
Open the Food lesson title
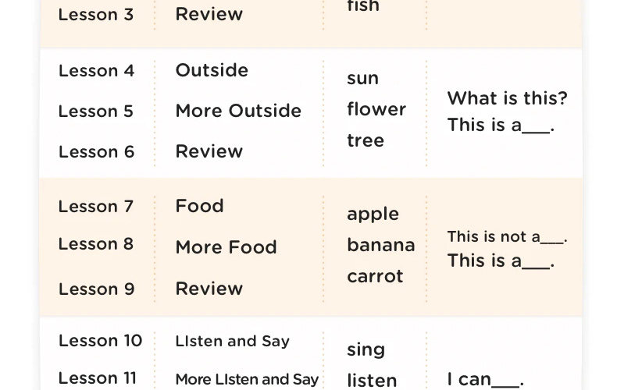[x=199, y=206]
